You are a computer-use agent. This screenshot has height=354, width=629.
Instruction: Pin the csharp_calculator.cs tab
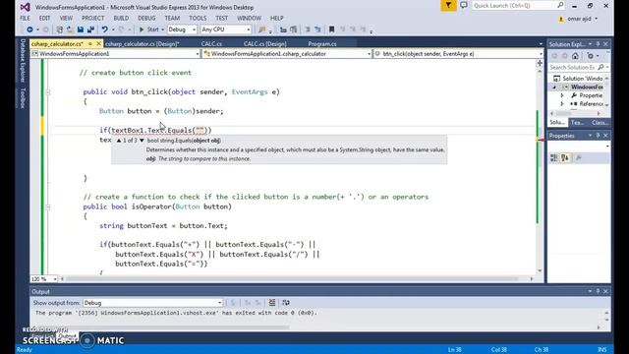pyautogui.click(x=90, y=43)
